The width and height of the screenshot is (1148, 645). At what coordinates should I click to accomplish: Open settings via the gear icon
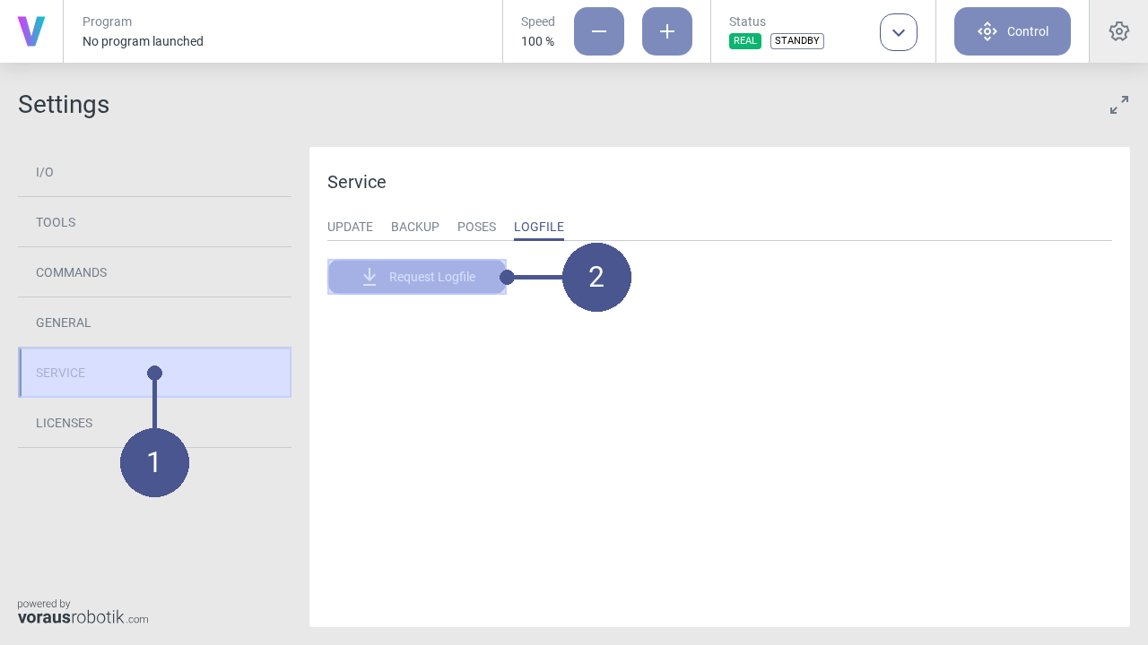pyautogui.click(x=1119, y=31)
